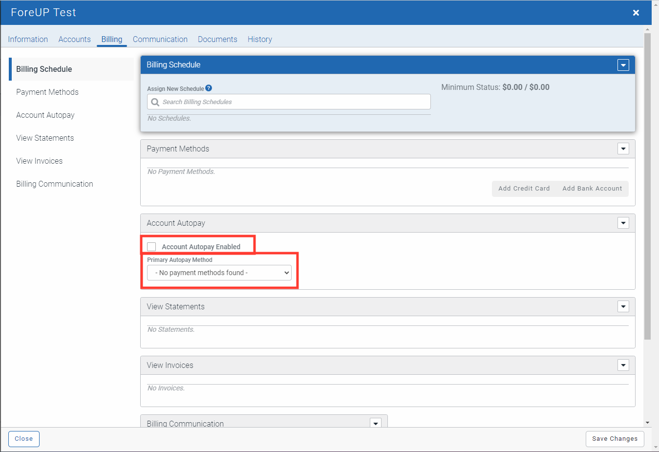The width and height of the screenshot is (659, 452).
Task: Click the Minimum Status $0.00 / $0.00 value
Action: [x=526, y=87]
